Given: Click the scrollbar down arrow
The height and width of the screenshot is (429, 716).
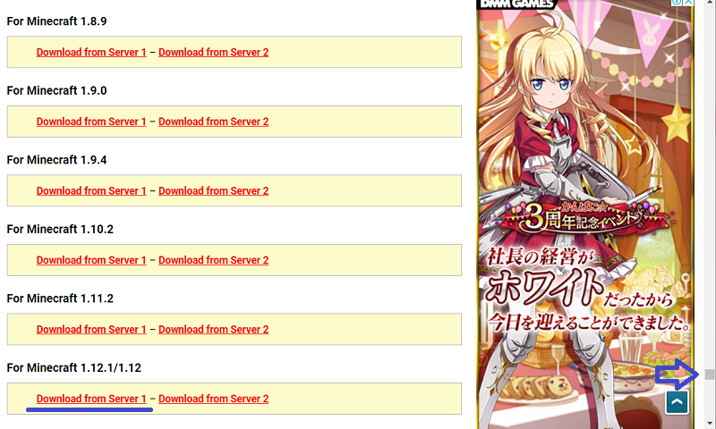Looking at the screenshot, I should click(709, 424).
